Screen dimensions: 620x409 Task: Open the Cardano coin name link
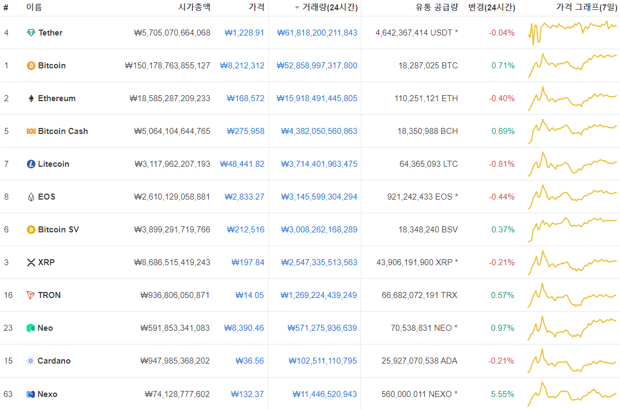54,361
